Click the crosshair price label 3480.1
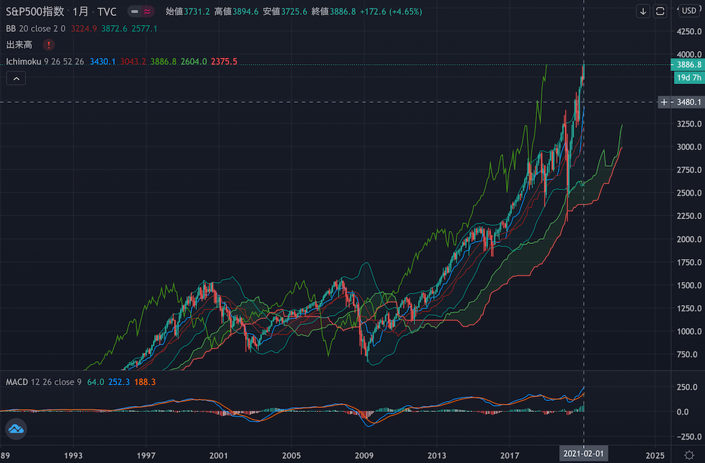The image size is (705, 463). (688, 102)
